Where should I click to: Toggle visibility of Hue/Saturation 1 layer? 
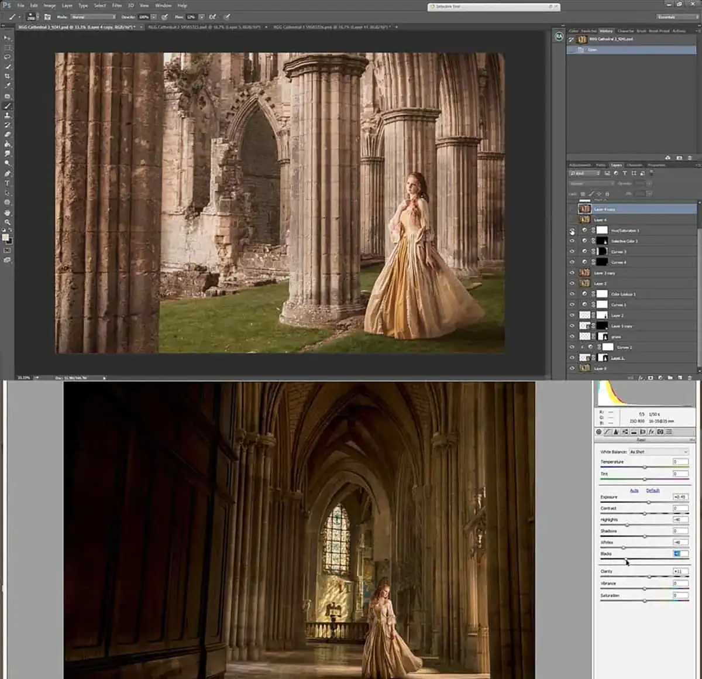[572, 231]
